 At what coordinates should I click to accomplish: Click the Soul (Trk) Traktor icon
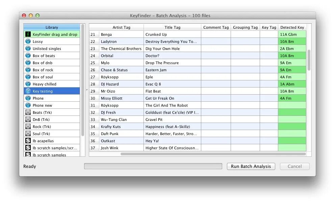click(x=28, y=133)
